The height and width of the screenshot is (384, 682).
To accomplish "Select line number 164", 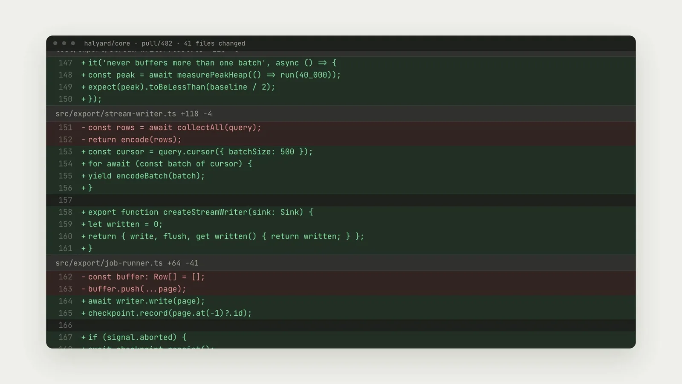I will [x=65, y=301].
